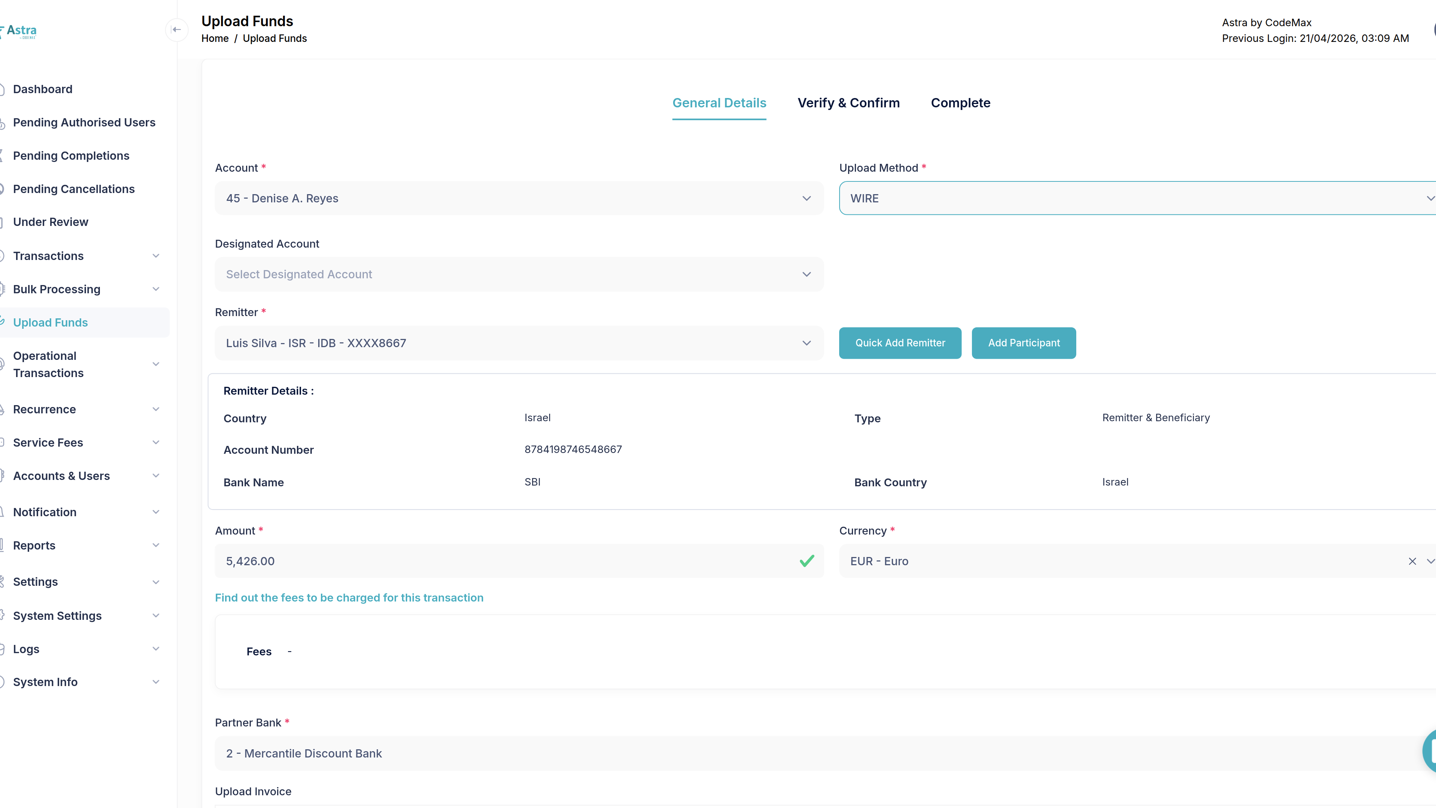Expand System Settings menu chevron
1436x808 pixels.
pos(156,616)
